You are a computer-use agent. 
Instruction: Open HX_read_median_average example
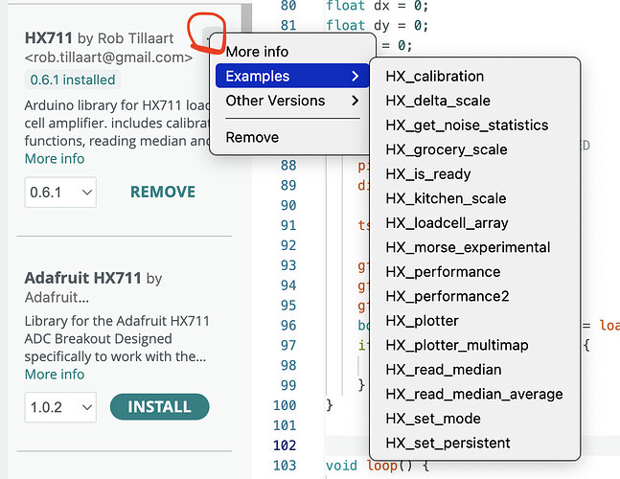[474, 394]
